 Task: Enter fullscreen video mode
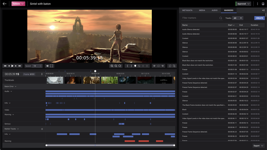pyautogui.click(x=52, y=66)
